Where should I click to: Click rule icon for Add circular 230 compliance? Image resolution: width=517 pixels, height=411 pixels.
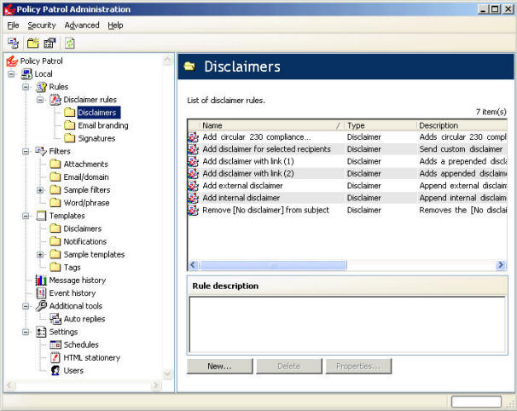[193, 137]
